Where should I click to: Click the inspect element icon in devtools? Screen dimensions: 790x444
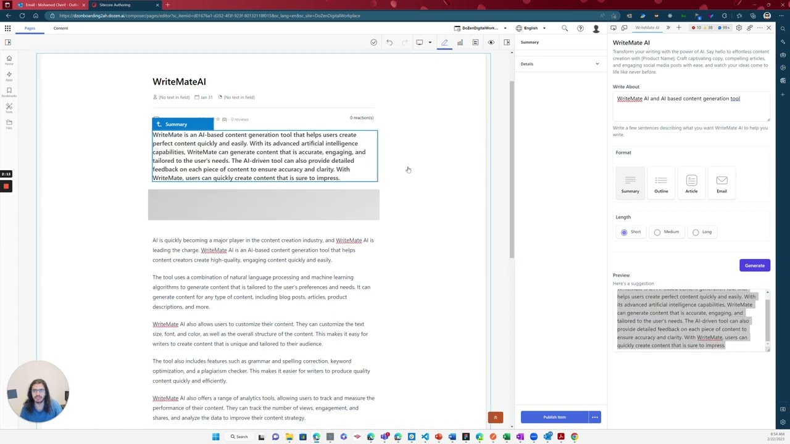(613, 28)
